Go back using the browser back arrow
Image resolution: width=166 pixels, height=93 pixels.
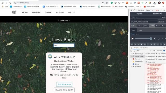(3, 3)
